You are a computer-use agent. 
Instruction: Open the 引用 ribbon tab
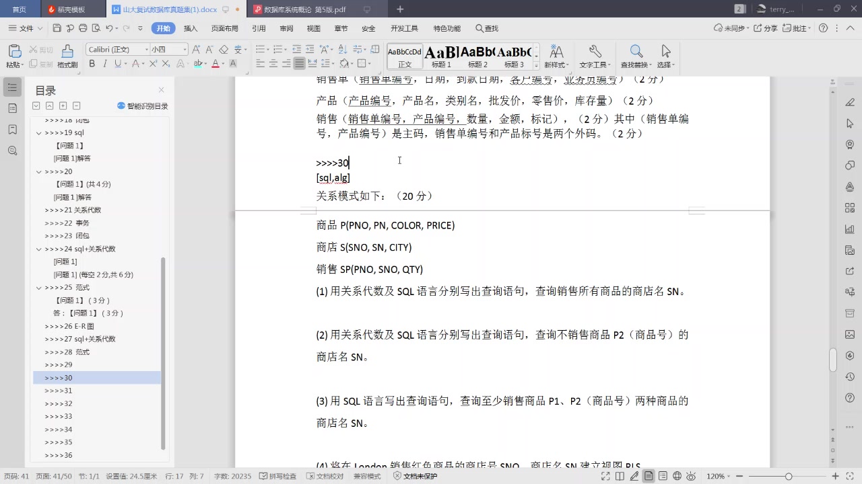[x=259, y=28]
